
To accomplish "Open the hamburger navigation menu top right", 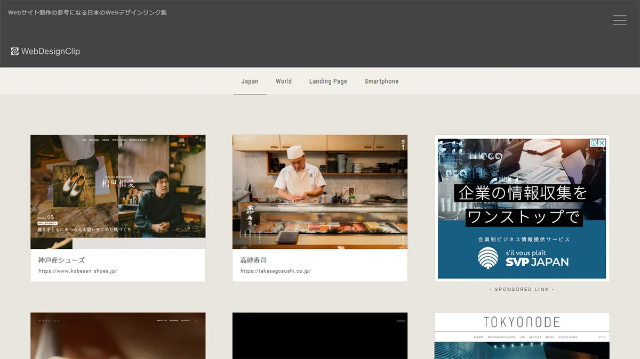I will coord(619,20).
